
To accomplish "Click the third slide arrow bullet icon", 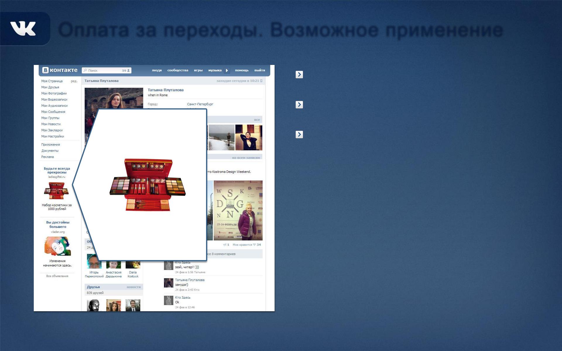I will click(x=299, y=135).
